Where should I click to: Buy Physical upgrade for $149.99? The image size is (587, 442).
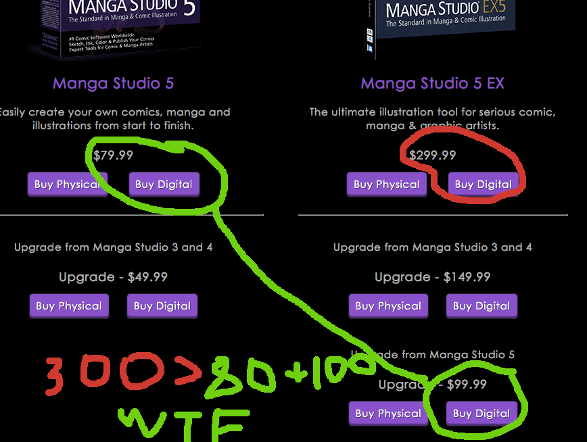click(389, 305)
